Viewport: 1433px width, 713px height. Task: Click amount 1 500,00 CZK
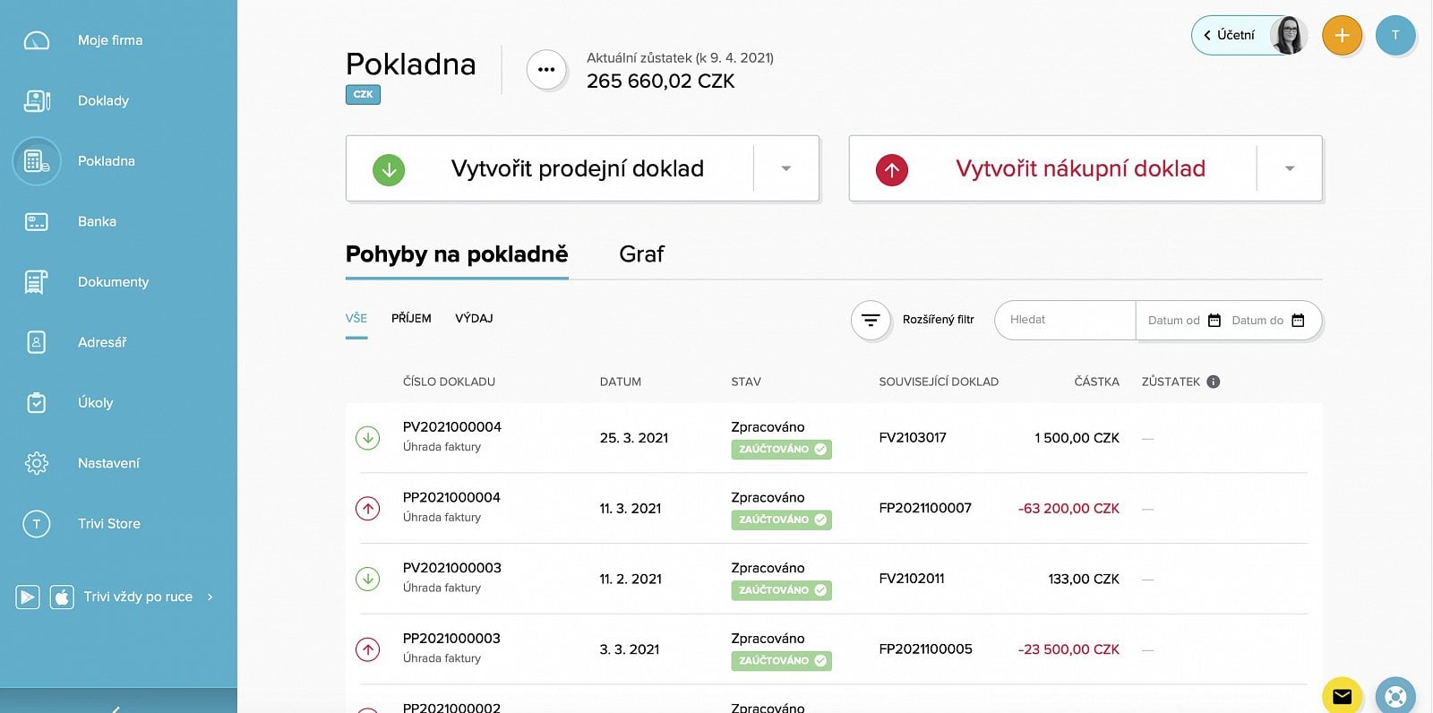pos(1077,438)
